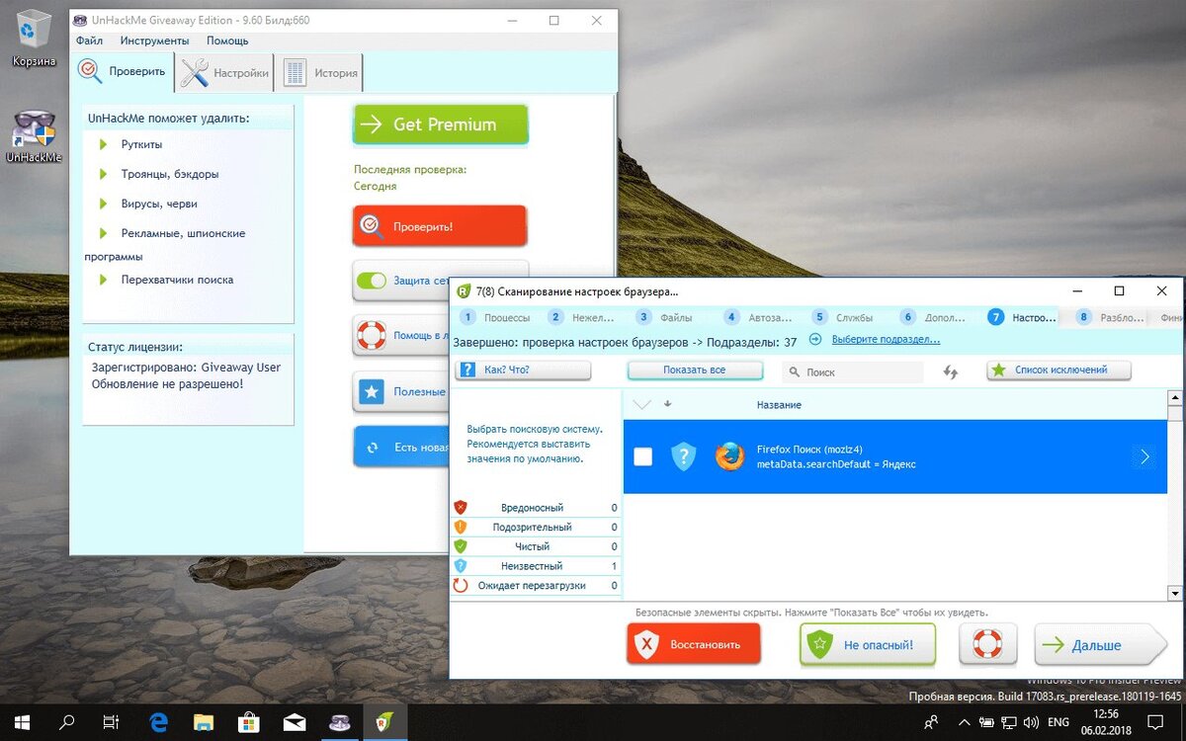Click into the Поиск search field
The height and width of the screenshot is (741, 1186).
(x=853, y=371)
